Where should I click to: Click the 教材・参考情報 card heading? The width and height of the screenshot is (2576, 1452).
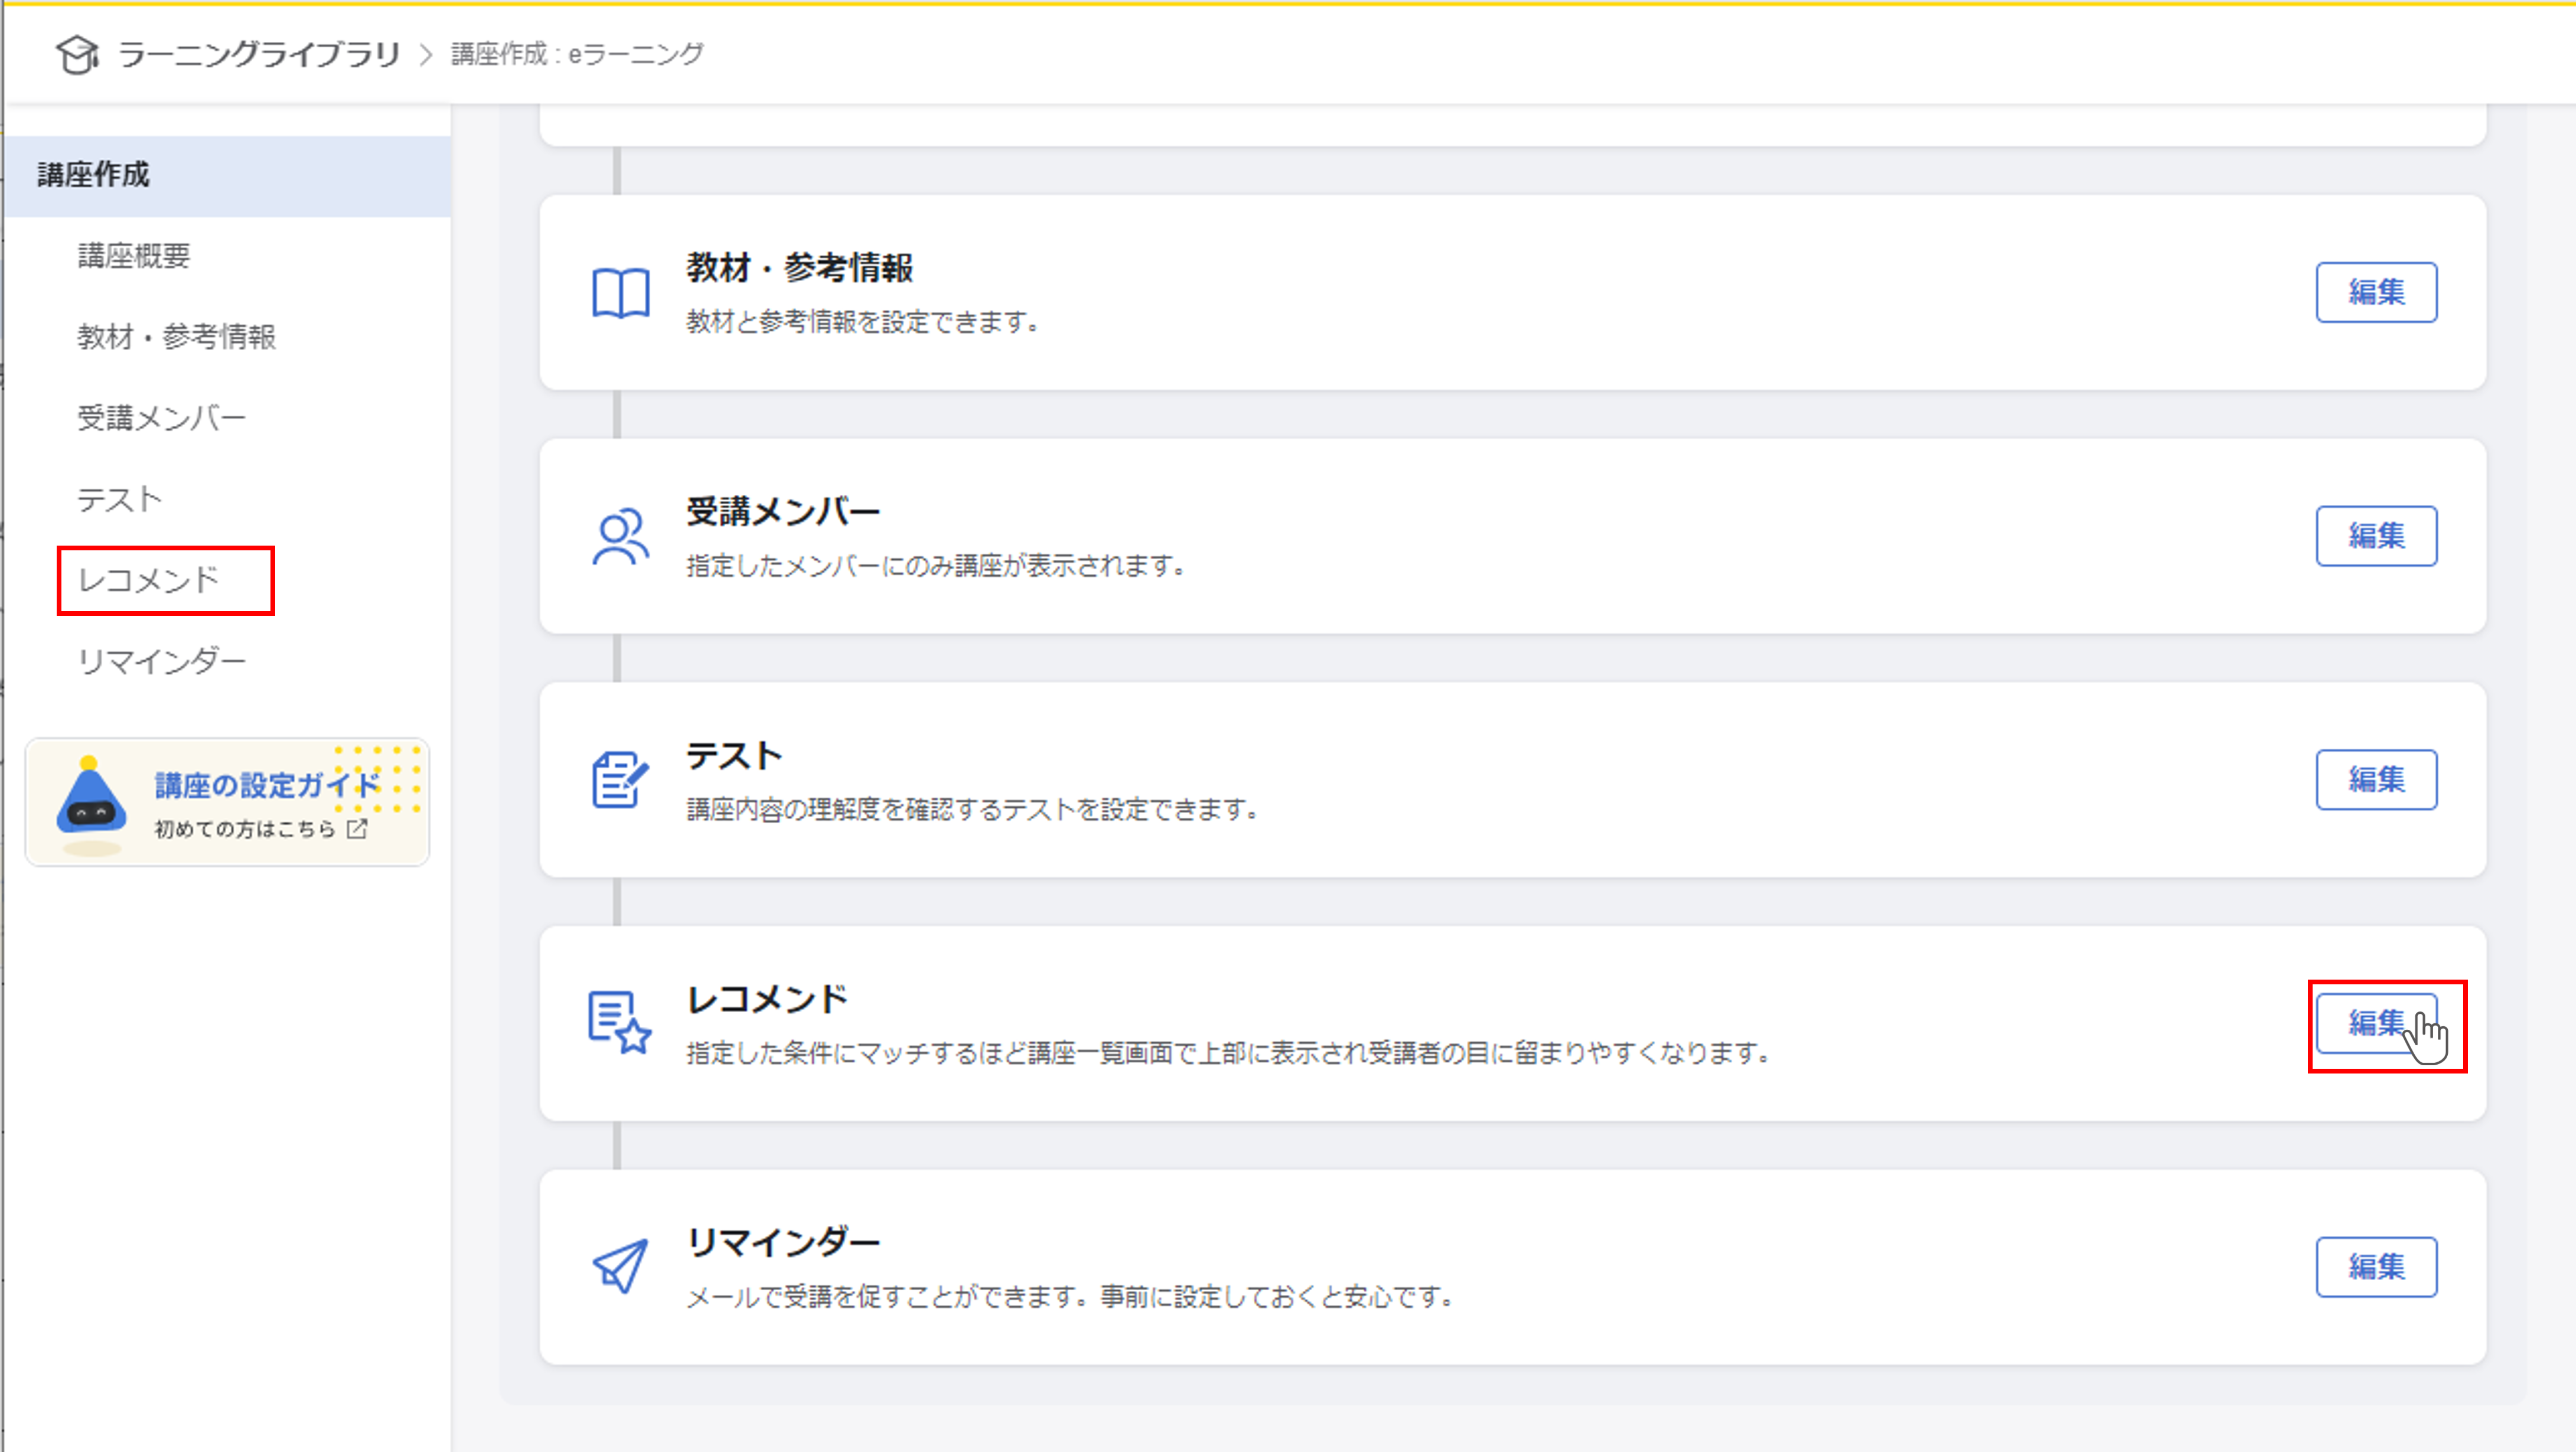pos(799,268)
